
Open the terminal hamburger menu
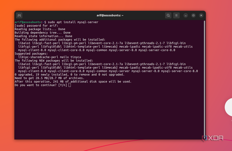[x=176, y=15]
